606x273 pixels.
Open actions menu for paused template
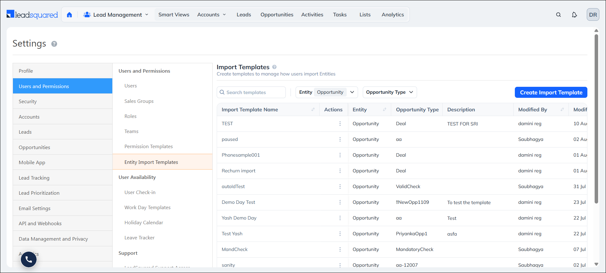tap(340, 139)
